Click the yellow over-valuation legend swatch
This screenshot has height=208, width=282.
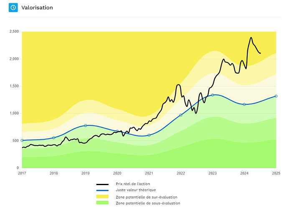(x=102, y=196)
